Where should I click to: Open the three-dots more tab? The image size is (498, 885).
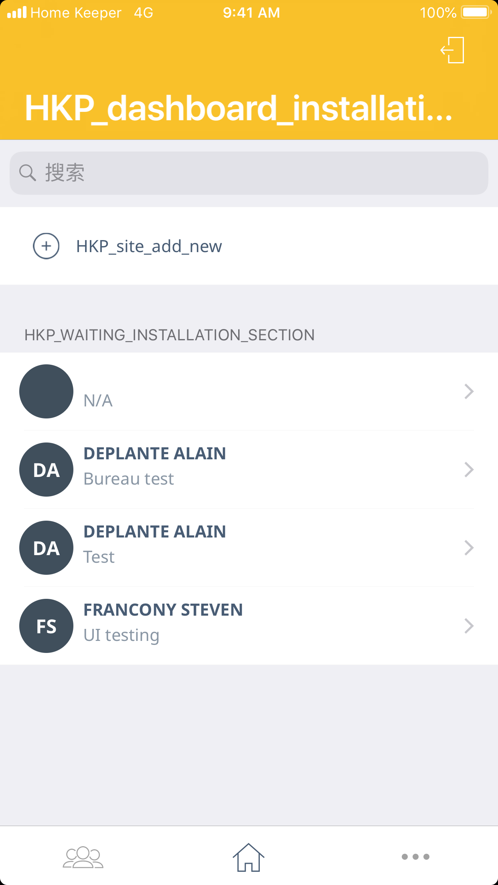tap(415, 857)
